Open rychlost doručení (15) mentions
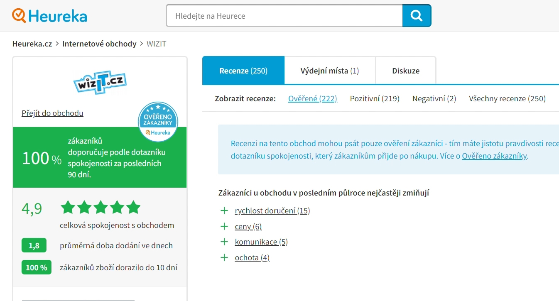Screen dimensions: 559x301 click(x=272, y=210)
